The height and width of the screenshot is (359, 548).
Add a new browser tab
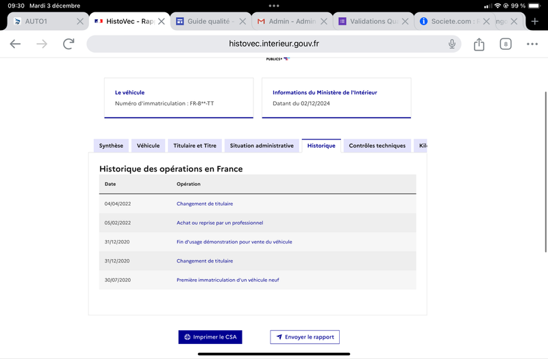(x=535, y=21)
